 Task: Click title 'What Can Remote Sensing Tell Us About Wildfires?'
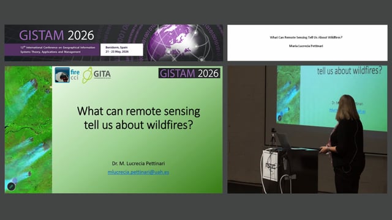[306, 37]
